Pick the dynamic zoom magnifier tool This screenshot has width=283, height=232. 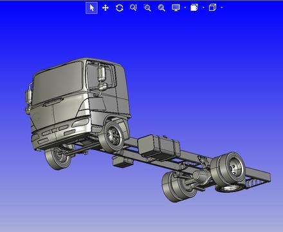coord(133,8)
